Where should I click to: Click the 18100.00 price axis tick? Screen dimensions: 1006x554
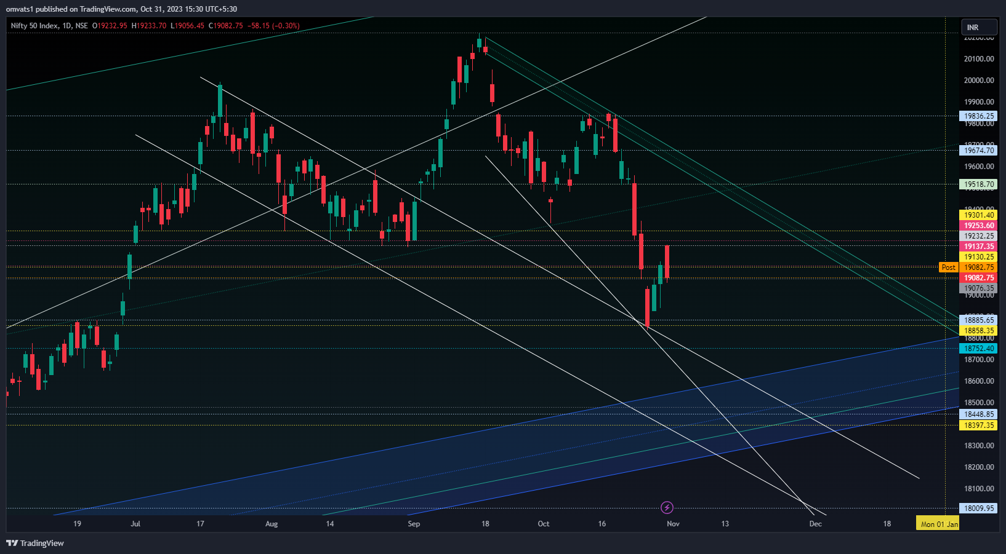tap(979, 488)
